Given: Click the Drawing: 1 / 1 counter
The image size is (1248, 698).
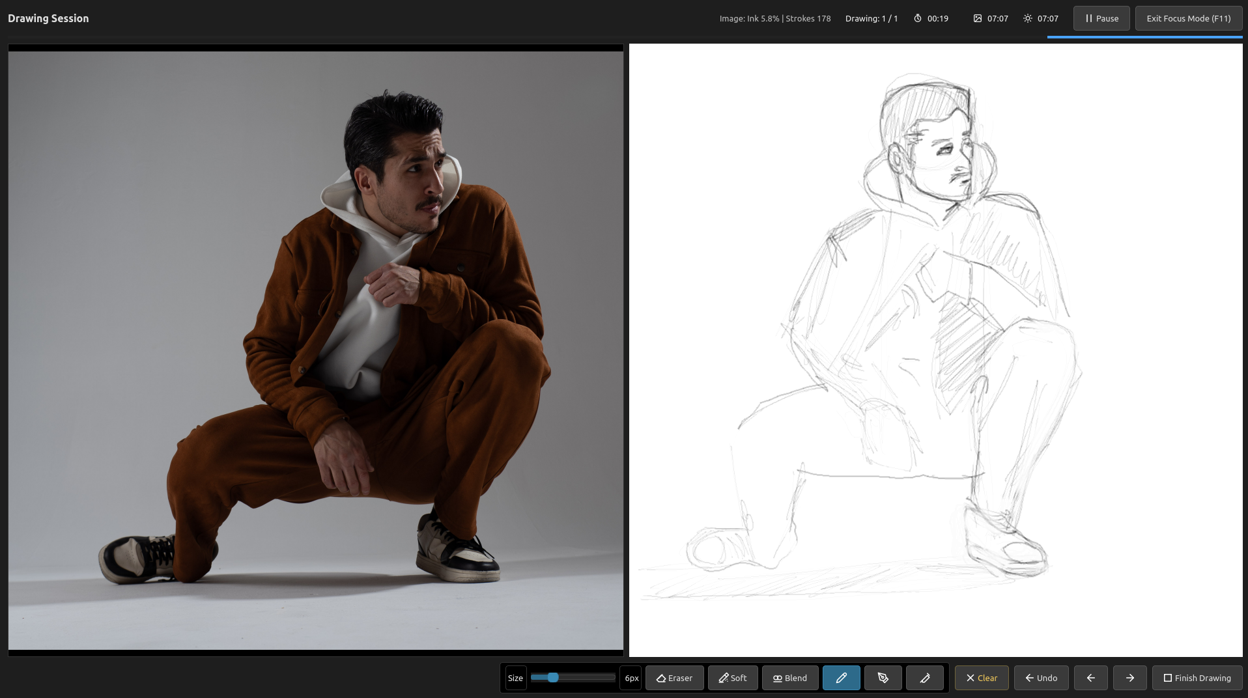Looking at the screenshot, I should tap(872, 18).
